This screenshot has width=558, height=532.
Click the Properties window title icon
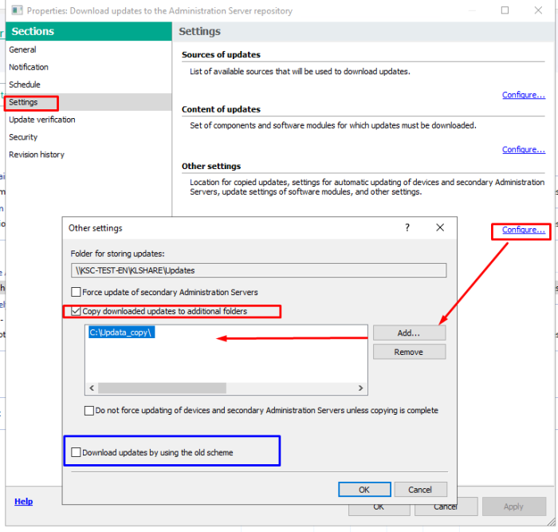coord(17,10)
